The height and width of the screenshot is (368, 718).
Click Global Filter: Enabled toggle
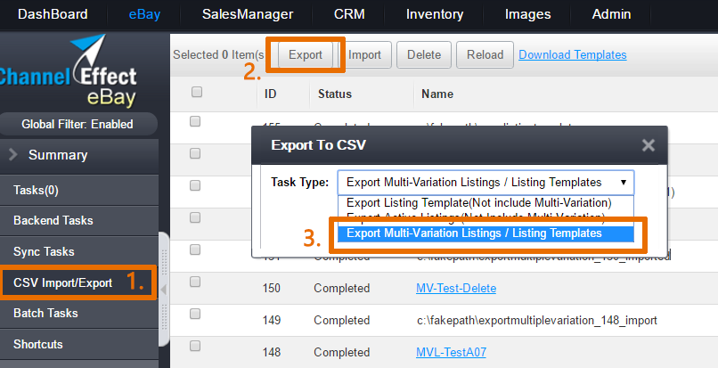click(78, 124)
